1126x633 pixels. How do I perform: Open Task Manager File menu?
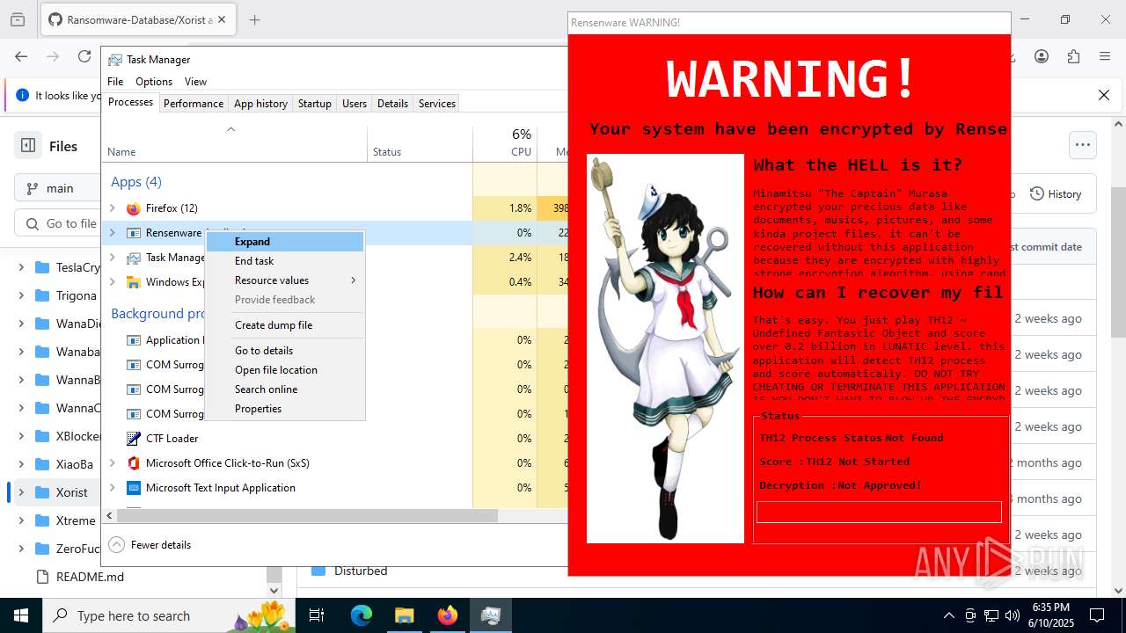pos(115,82)
